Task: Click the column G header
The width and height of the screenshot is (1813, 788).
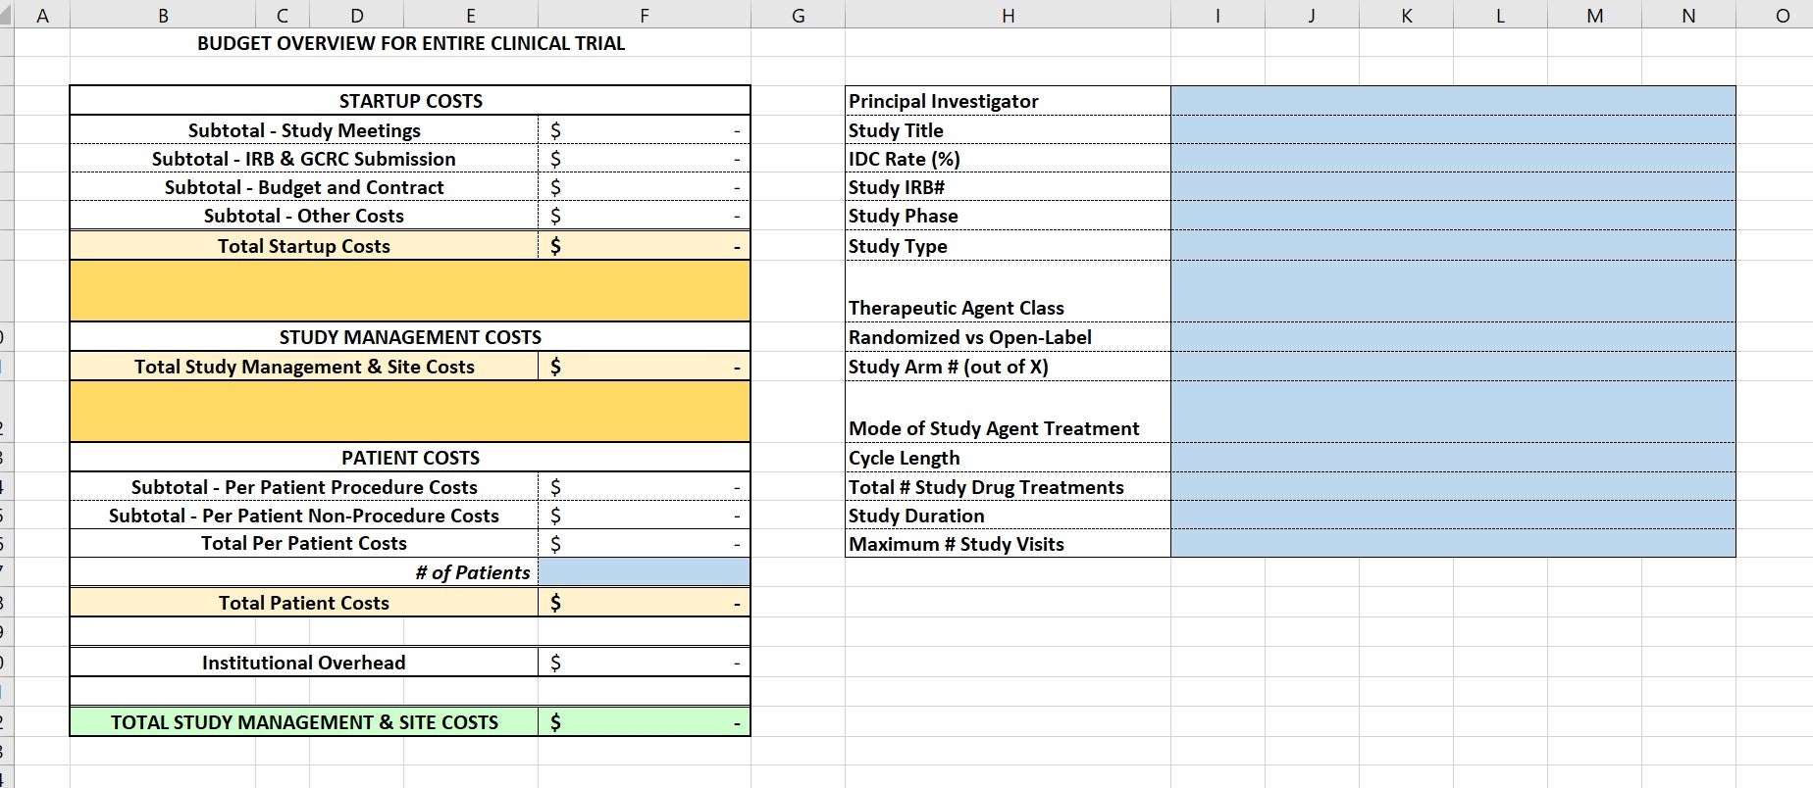Action: (798, 15)
